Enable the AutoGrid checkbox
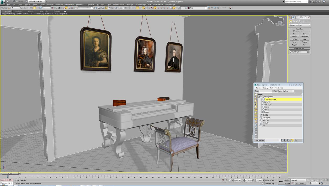329x186 pixels. (x=294, y=31)
